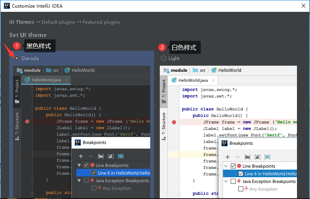Collapse the Java Exception Breakpoints node in the Darcula preview
This screenshot has width=310, height=199.
(79, 181)
